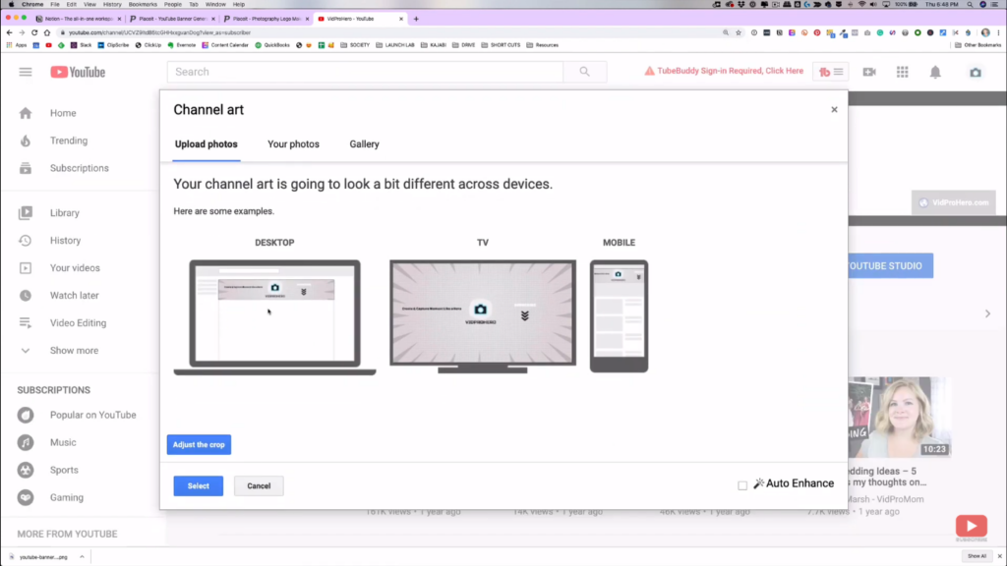
Task: Click the Subscriptions sidebar icon
Action: (25, 168)
